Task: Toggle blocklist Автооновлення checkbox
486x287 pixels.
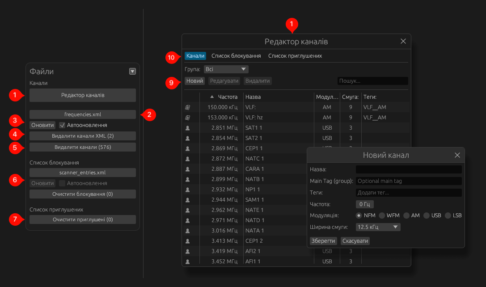Action: (x=62, y=183)
